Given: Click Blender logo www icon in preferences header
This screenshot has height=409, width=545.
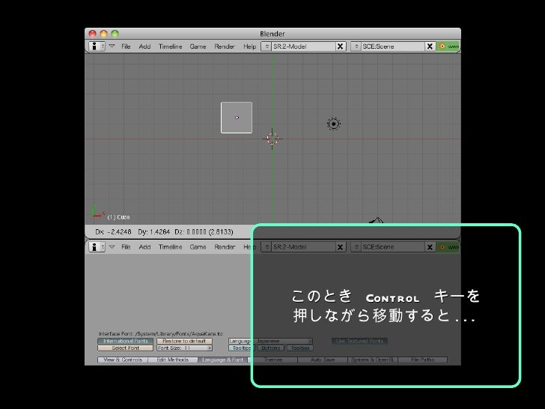Looking at the screenshot, I should point(448,246).
